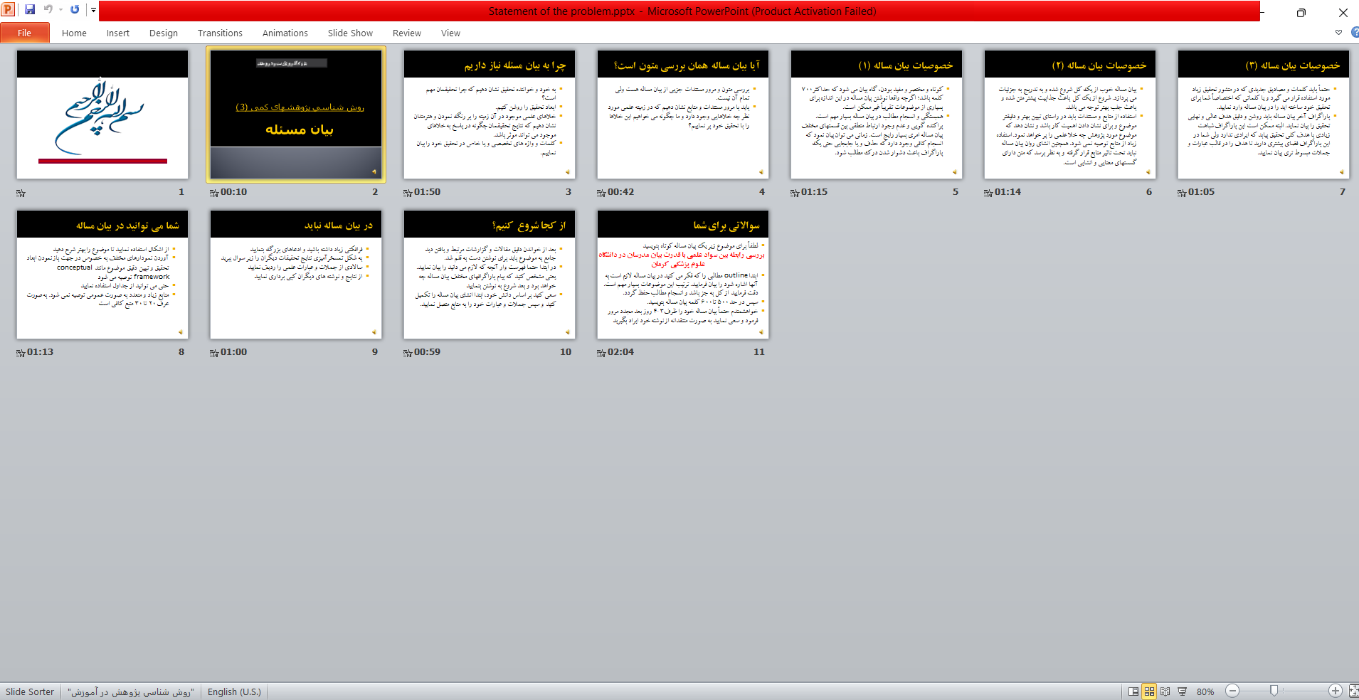Click the transition star icon beside 00:10
1359x700 pixels.
214,193
